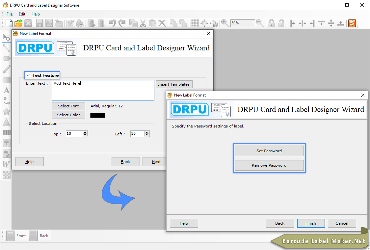Select the Barcode tool
This screenshot has height=250, width=370.
pos(7,132)
